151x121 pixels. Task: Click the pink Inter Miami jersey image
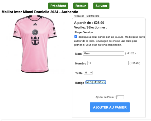click(x=35, y=44)
